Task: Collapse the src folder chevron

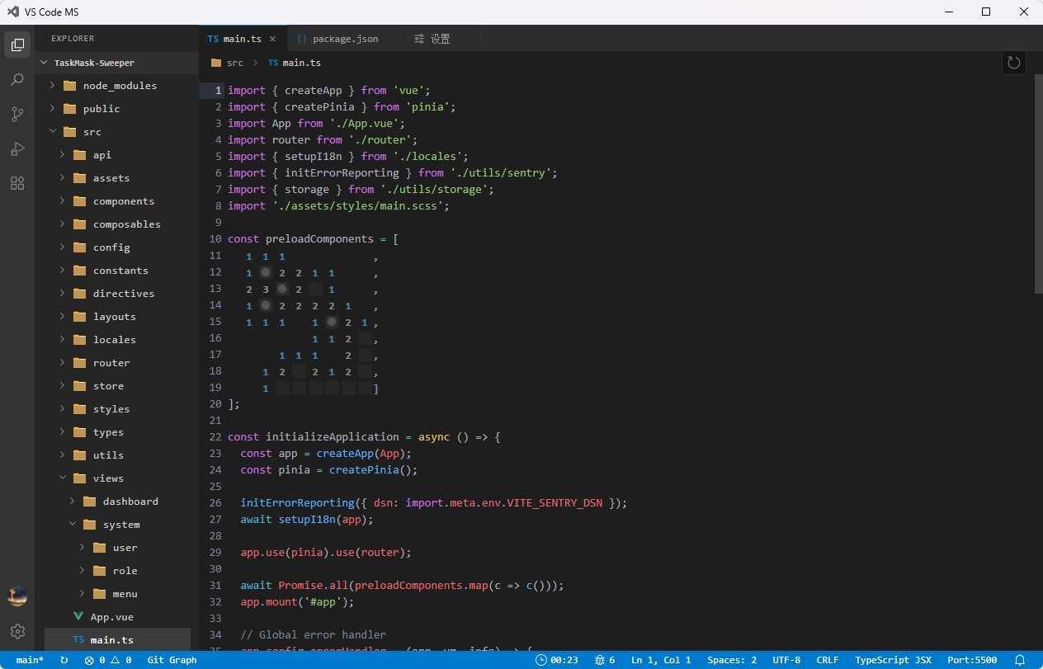Action: (52, 132)
